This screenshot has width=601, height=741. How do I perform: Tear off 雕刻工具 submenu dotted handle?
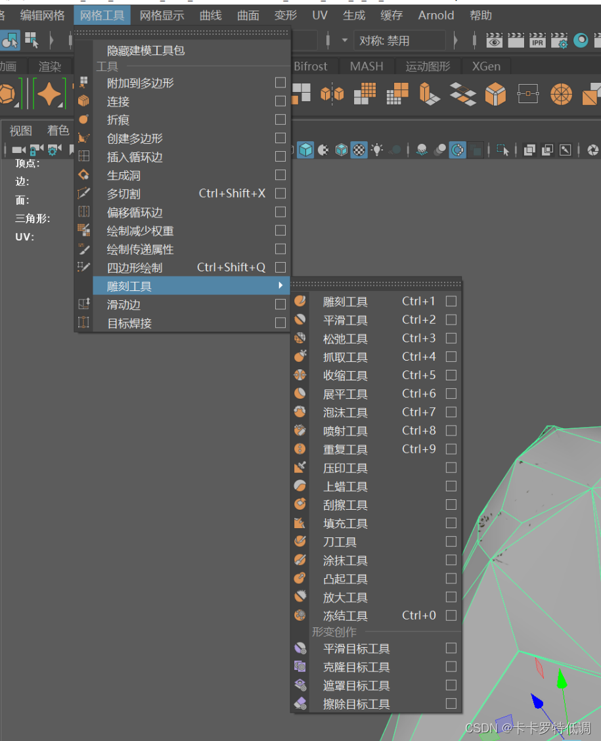(376, 284)
